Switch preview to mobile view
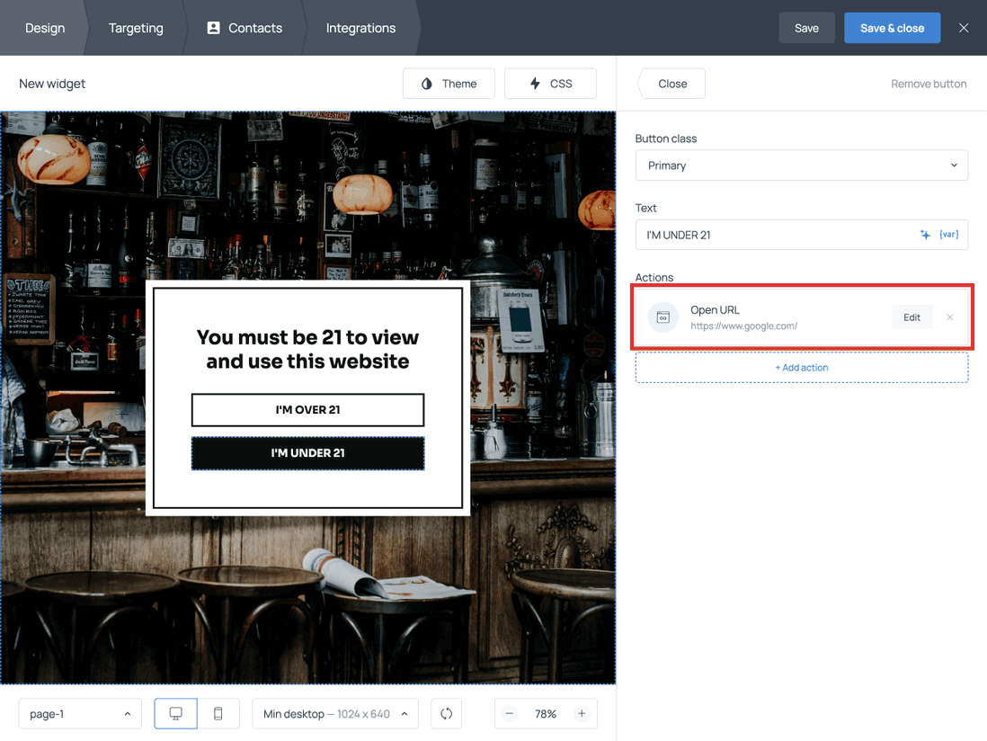Viewport: 987px width, 741px height. point(218,713)
